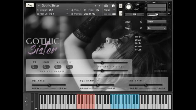
Task: Click the MIDI channel icon
Action: 38,14
